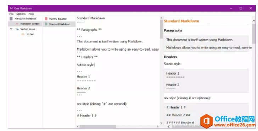This screenshot has width=258, height=131.
Task: Click the Markdown Notebook book icon
Action: [11, 18]
